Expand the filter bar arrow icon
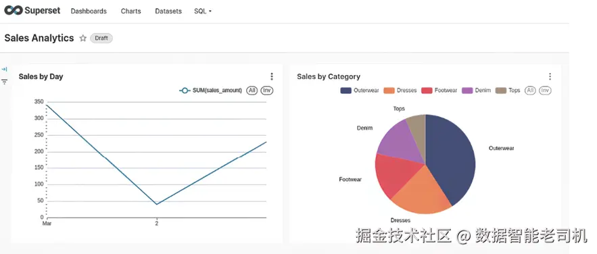This screenshot has width=597, height=254. (4, 69)
